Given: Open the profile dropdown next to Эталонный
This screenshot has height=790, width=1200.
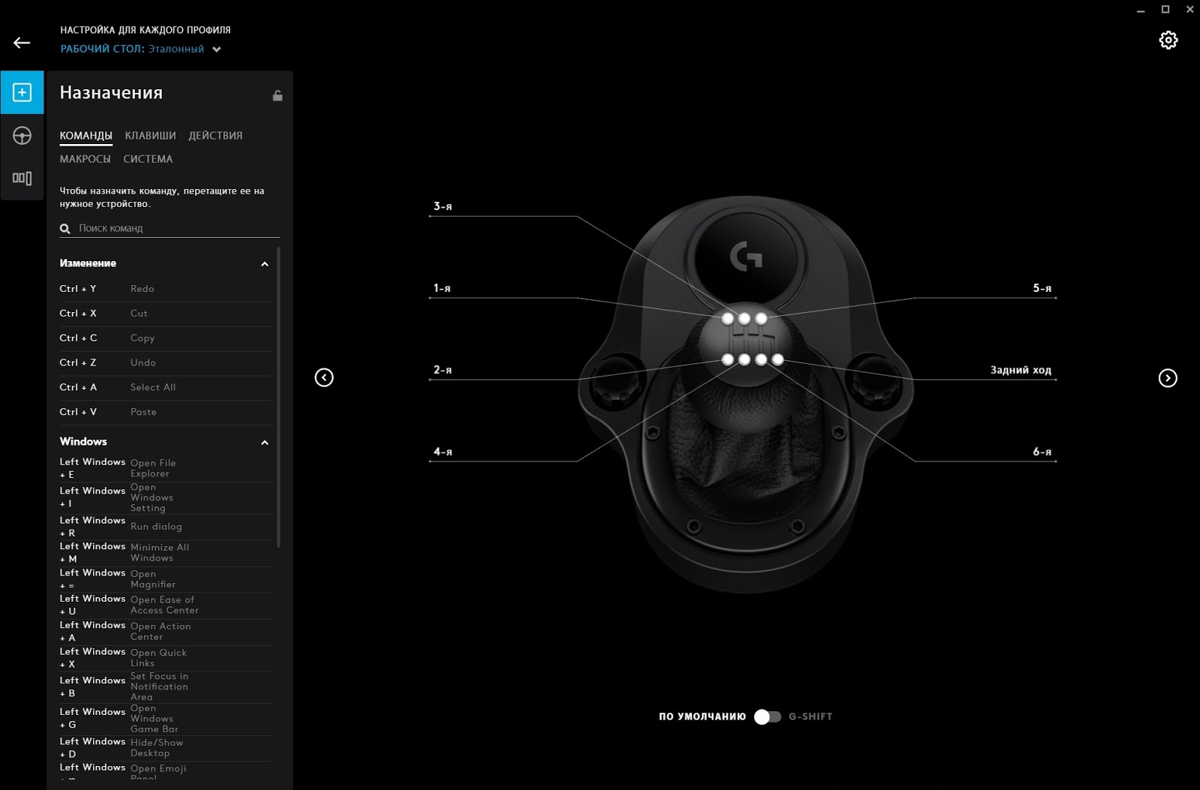Looking at the screenshot, I should pos(217,50).
